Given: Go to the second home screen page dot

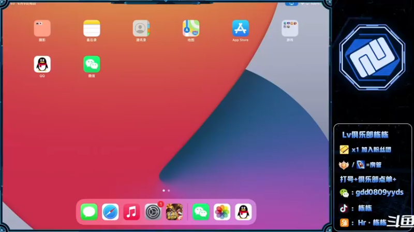Looking at the screenshot, I should (x=169, y=190).
